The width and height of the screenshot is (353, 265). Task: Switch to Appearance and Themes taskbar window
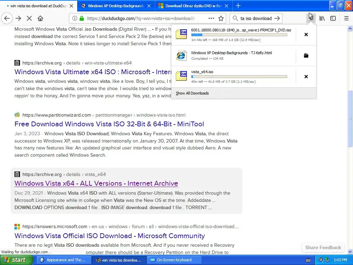[63, 260]
